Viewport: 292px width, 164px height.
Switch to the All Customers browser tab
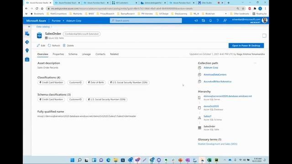(124, 3)
